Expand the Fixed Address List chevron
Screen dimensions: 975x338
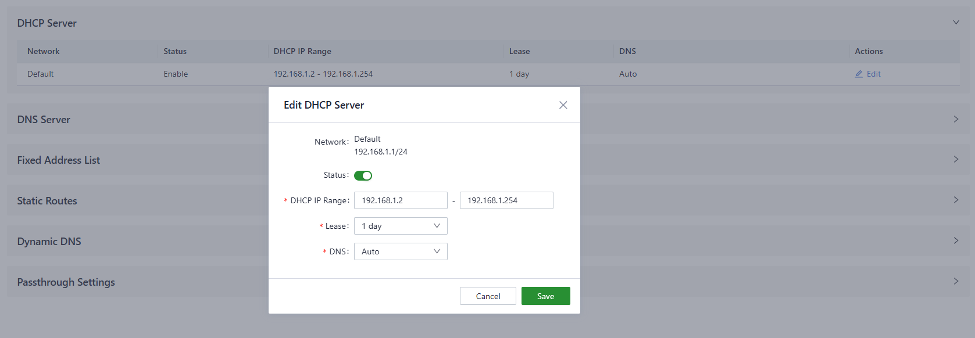coord(956,159)
